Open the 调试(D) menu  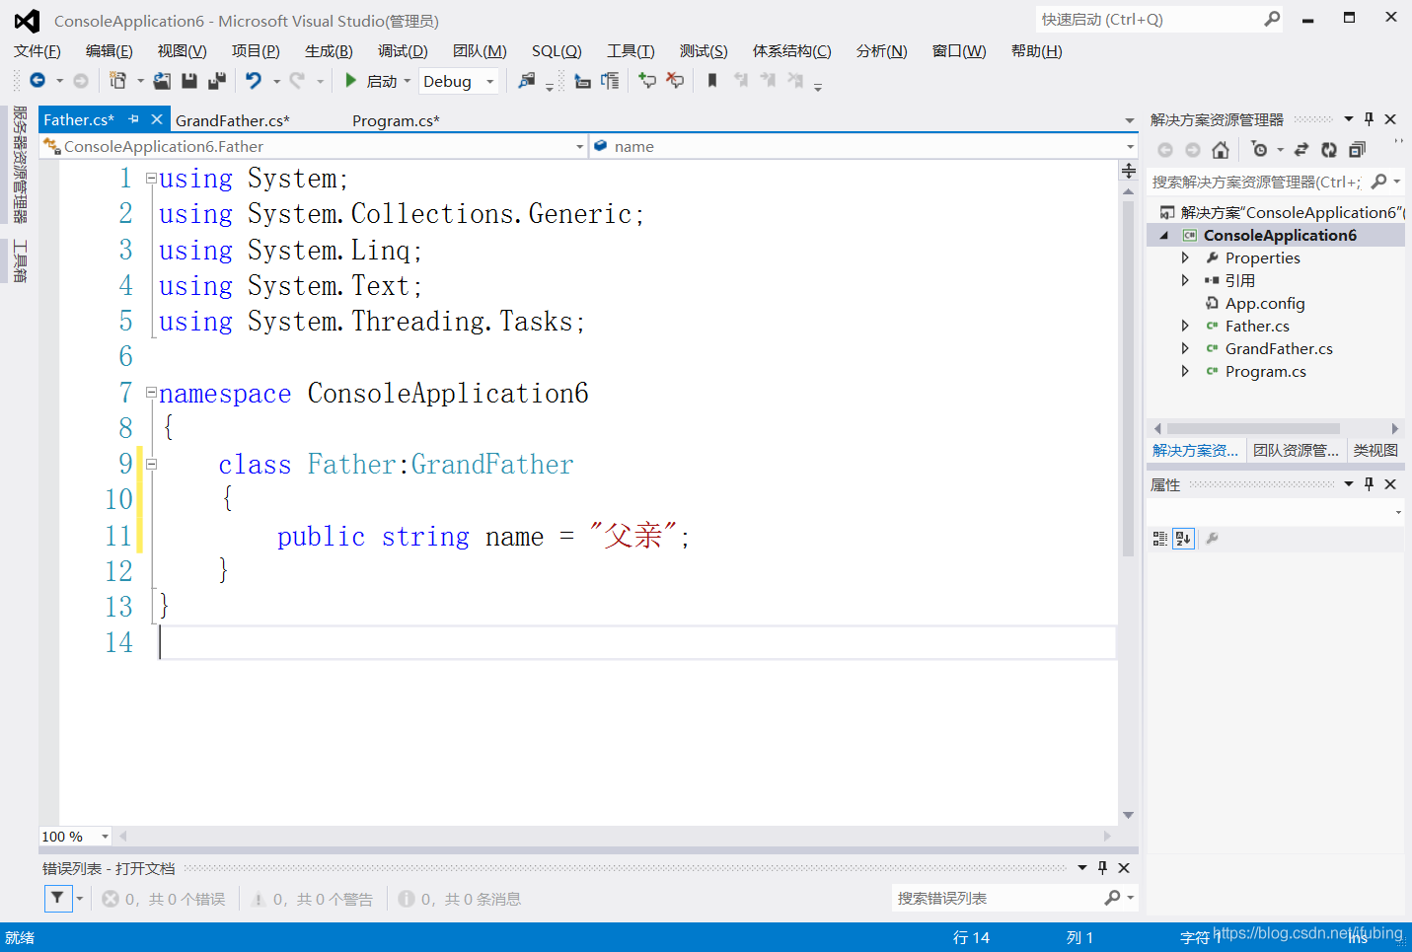click(x=403, y=51)
